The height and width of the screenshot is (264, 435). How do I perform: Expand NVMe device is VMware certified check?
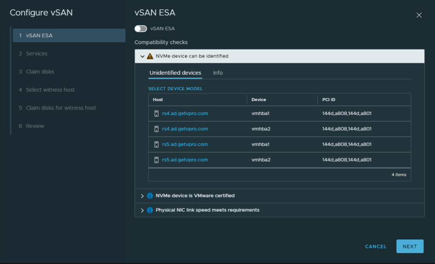[x=142, y=196]
